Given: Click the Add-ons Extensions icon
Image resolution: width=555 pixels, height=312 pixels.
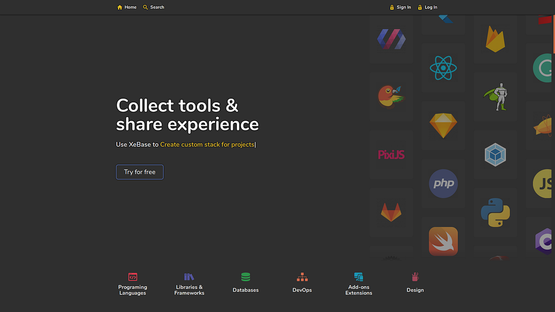Looking at the screenshot, I should [x=359, y=277].
